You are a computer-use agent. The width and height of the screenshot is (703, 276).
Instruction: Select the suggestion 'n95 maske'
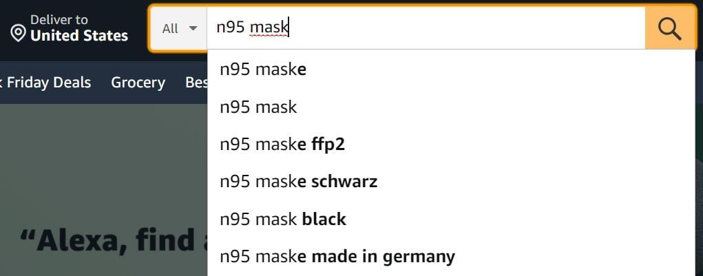(451, 70)
